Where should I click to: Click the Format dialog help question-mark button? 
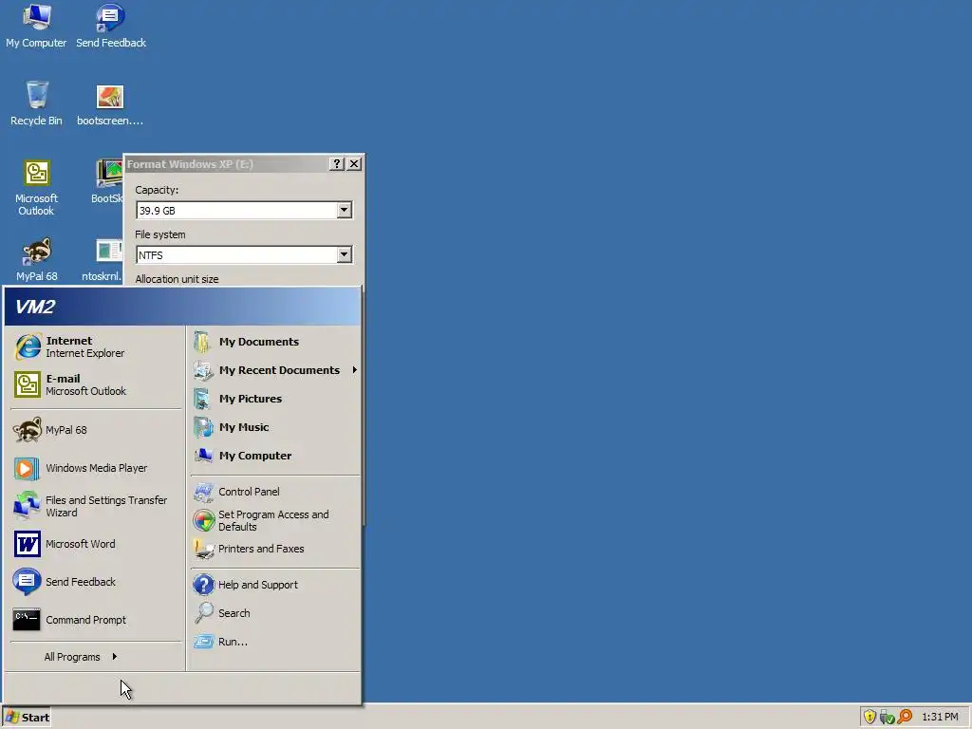[336, 163]
